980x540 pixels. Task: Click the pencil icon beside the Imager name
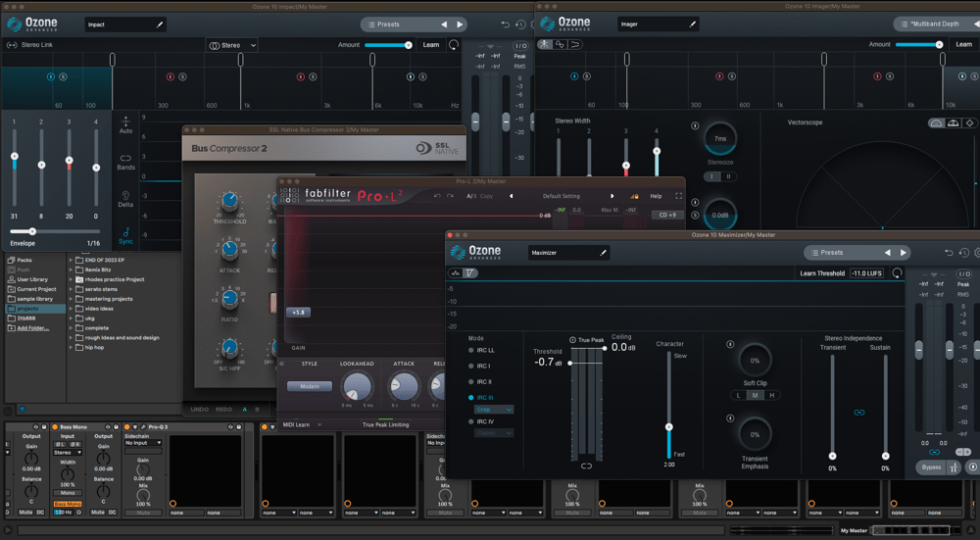(x=692, y=25)
